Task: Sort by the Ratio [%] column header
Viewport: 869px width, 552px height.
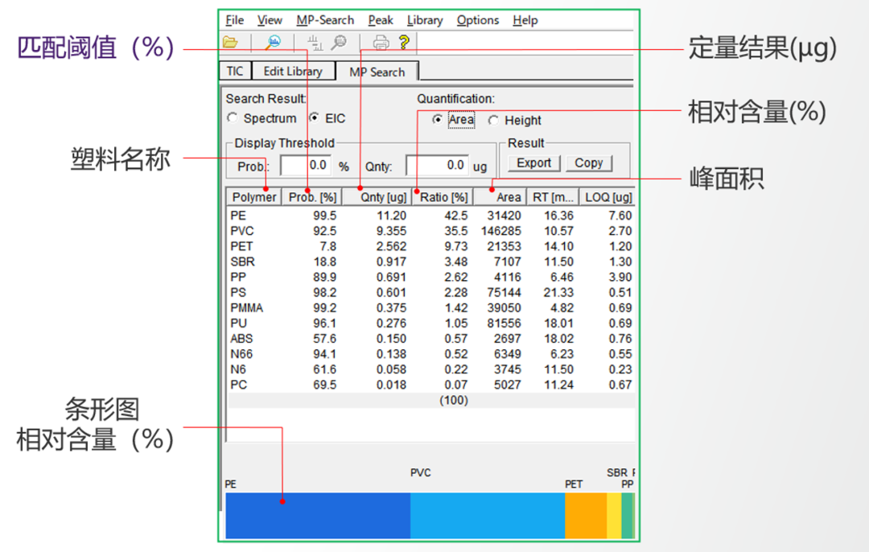Action: (x=443, y=197)
